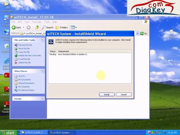The image size is (180, 135).
Task: Click the Forward arrow in Explorer toolbar
Action: [28, 27]
